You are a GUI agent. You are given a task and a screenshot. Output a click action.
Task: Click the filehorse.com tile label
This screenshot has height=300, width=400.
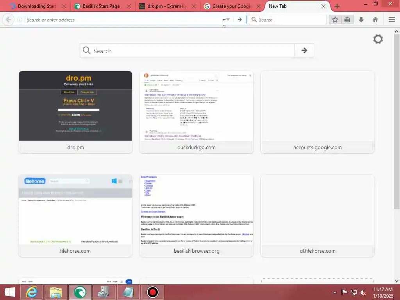(75, 251)
